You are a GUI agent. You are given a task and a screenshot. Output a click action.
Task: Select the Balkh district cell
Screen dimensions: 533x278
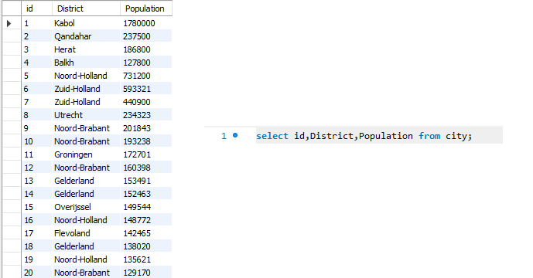click(86, 63)
